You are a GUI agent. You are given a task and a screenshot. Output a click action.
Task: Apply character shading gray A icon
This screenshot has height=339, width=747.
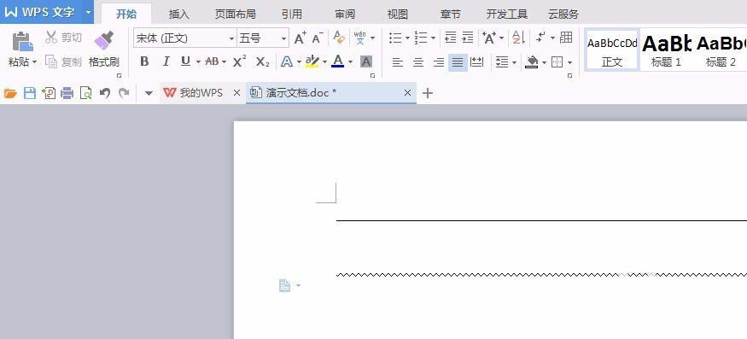366,61
